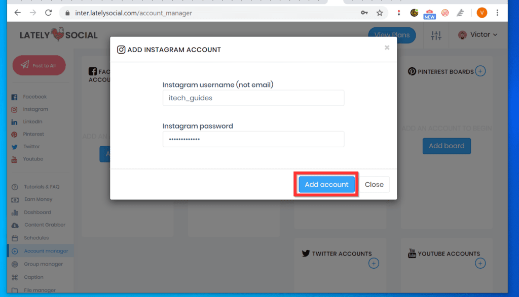Click the plus icon under YouTube Accounts
The image size is (519, 297).
click(480, 263)
